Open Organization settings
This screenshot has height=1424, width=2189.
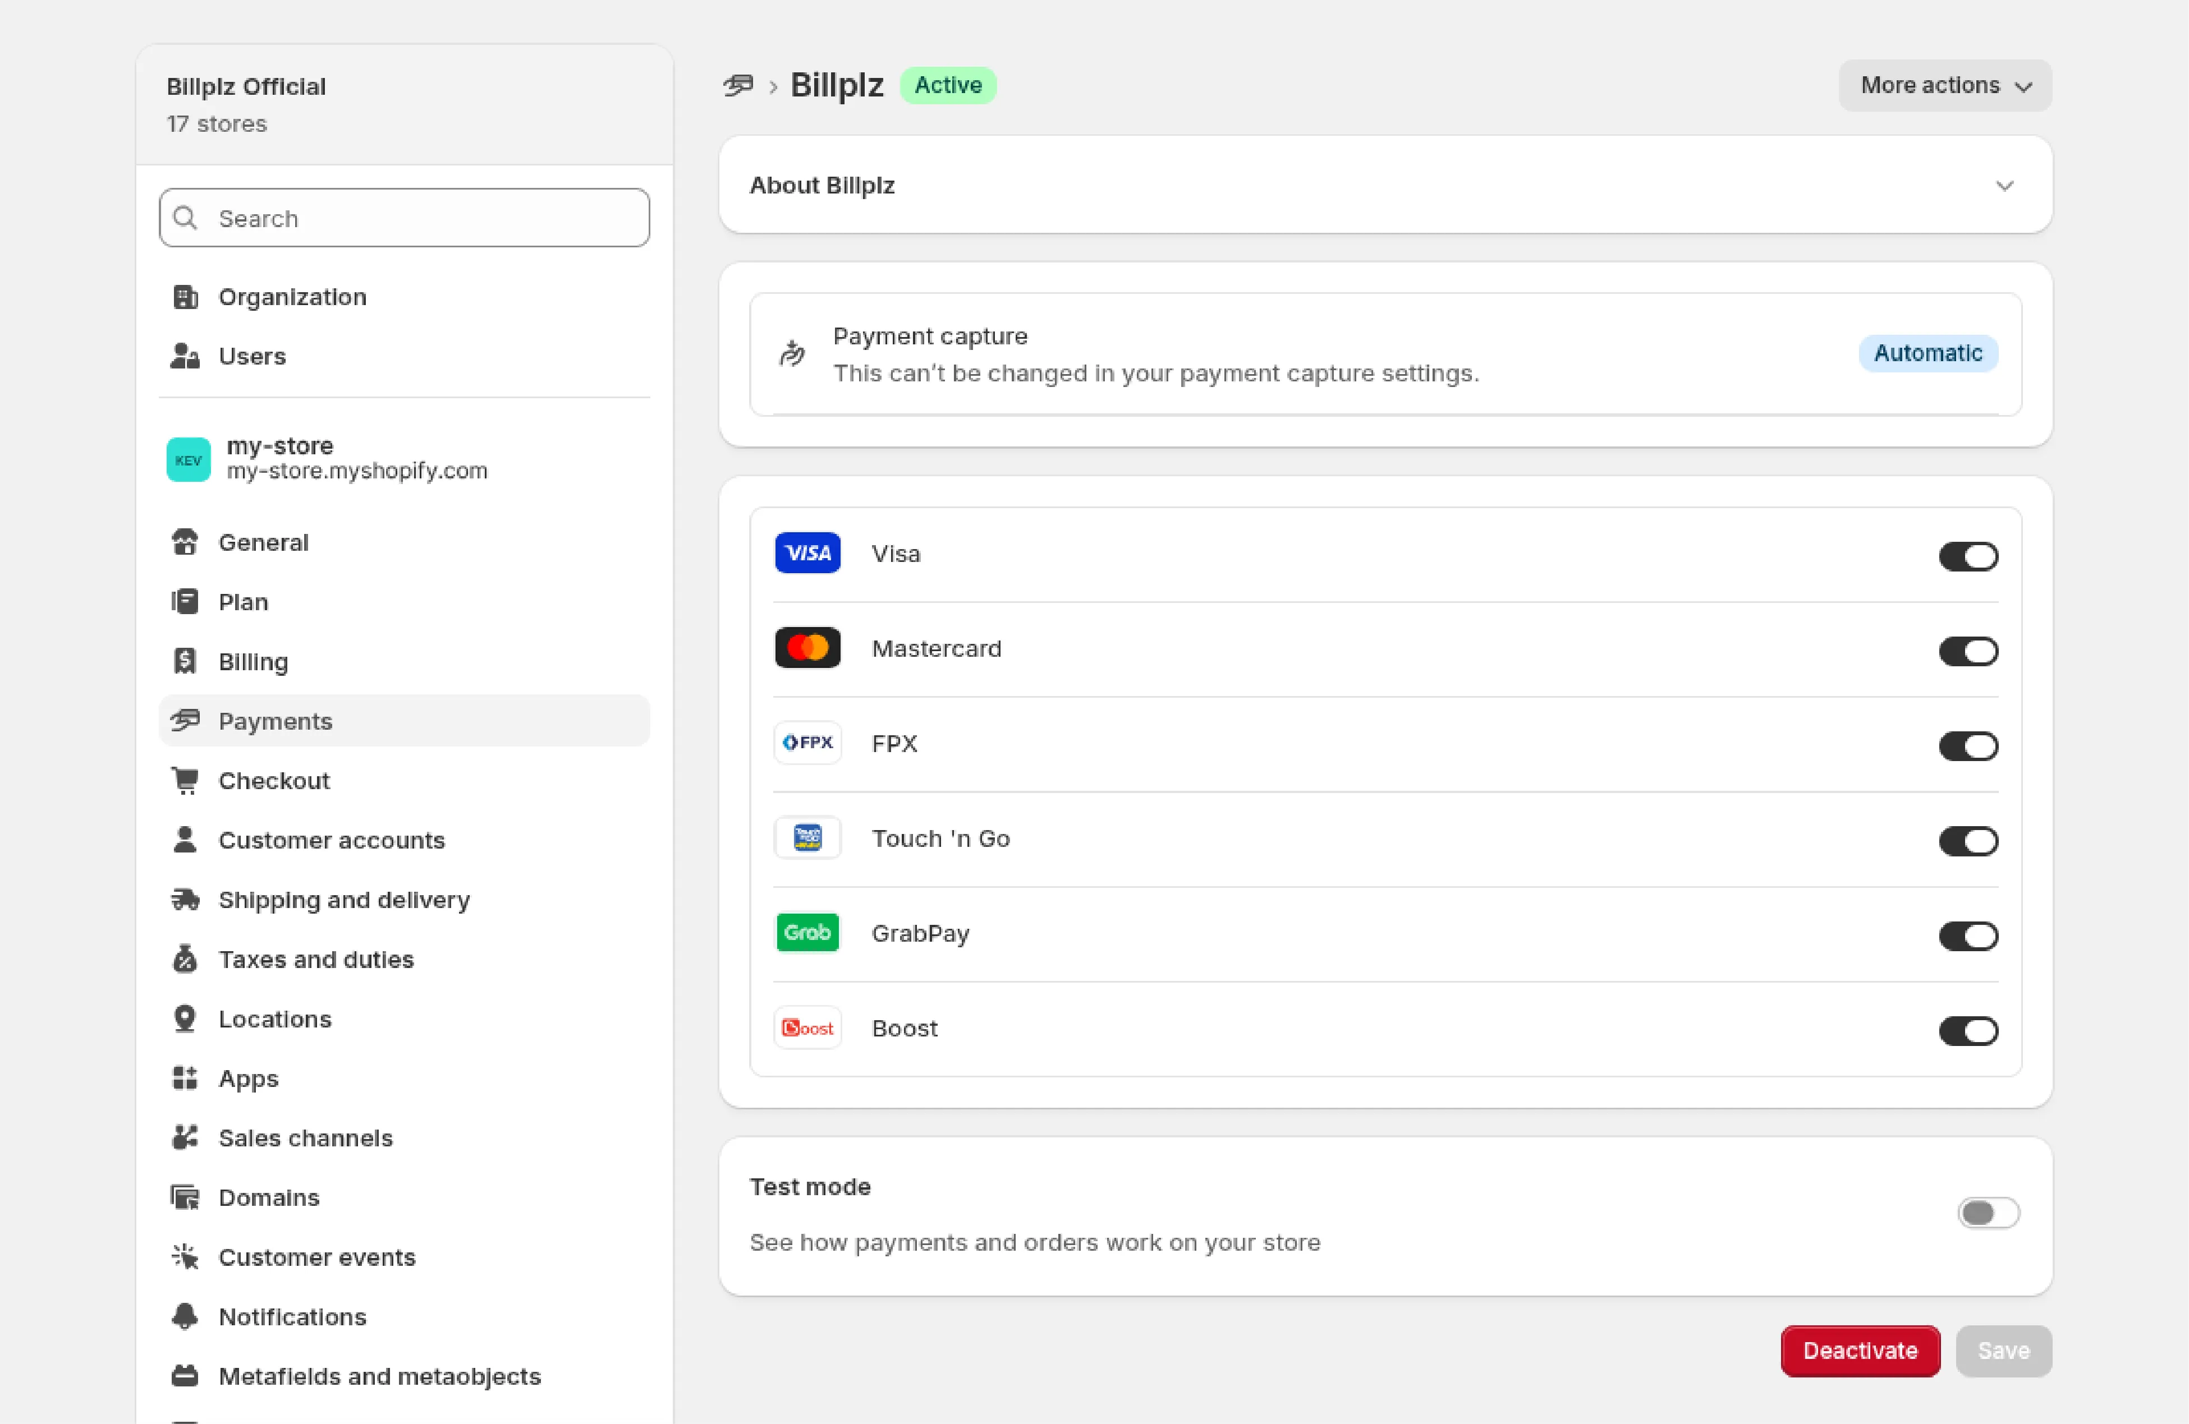(x=405, y=297)
